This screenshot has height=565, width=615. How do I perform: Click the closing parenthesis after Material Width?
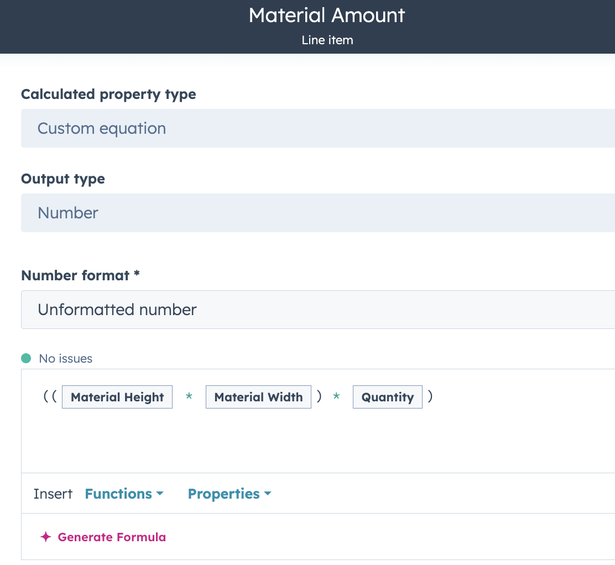click(319, 396)
